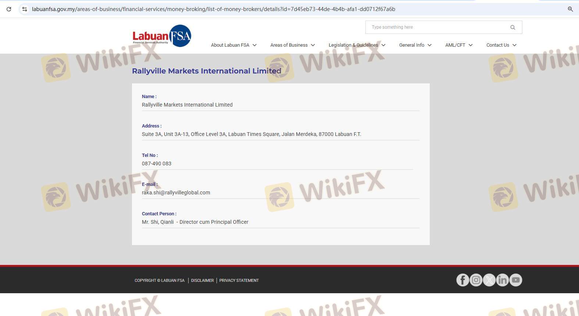The height and width of the screenshot is (316, 579).
Task: Expand the Areas of Business dropdown arrow
Action: pos(313,45)
